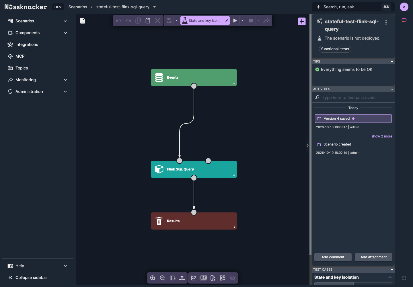
Task: Click the chat bubble icon at right edge
Action: coord(404,20)
